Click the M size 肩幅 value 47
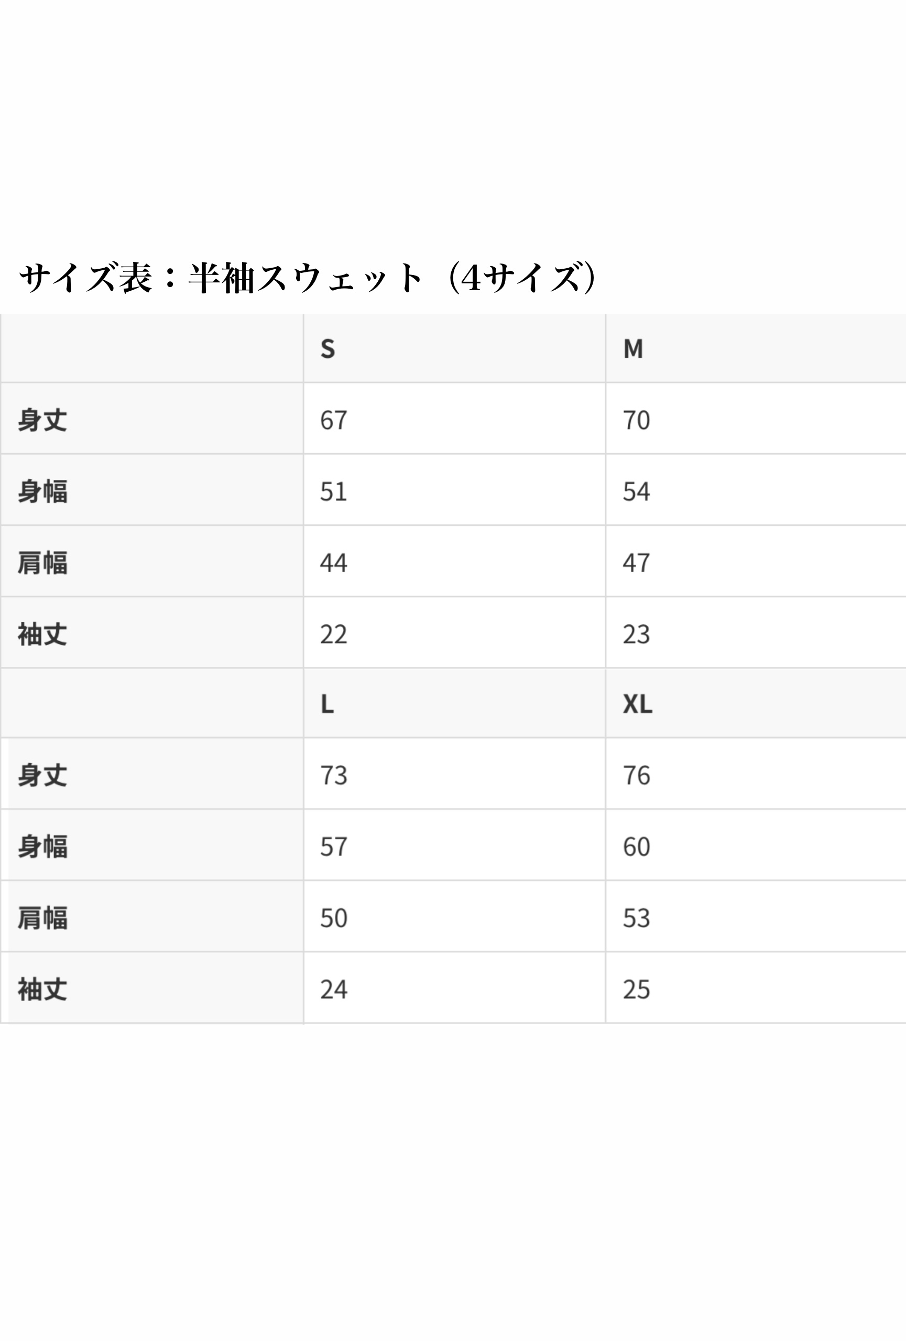 (x=636, y=563)
